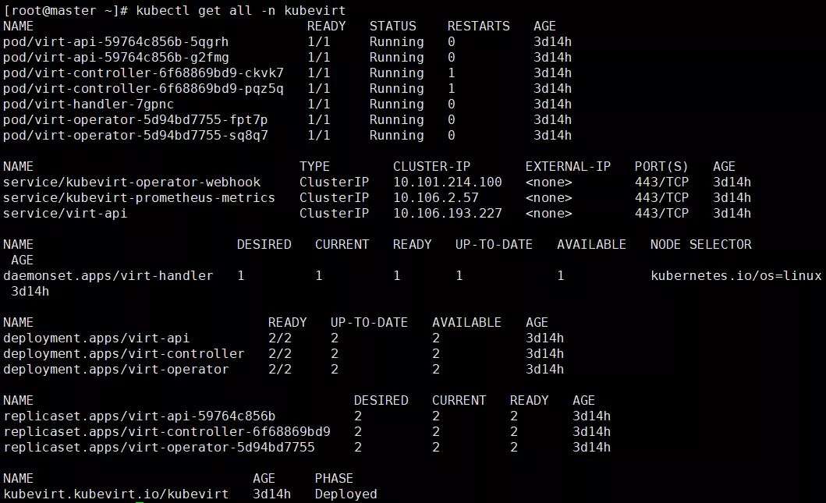Select kubevirt.kubevirt.io/kubevirt resource name
Screen dimensions: 826x503
[116, 494]
